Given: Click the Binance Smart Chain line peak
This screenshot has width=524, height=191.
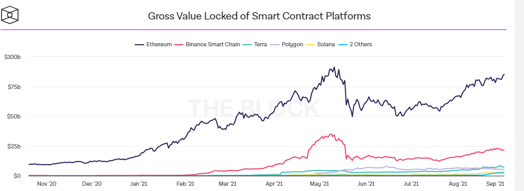Looking at the screenshot, I should 331,134.
